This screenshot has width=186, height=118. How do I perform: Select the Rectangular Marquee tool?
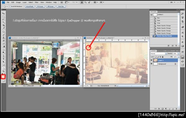(3, 16)
